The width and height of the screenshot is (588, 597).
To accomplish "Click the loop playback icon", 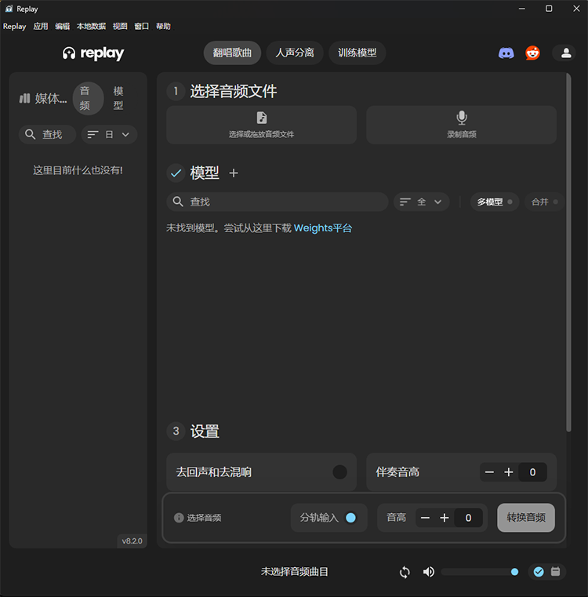I will point(405,572).
